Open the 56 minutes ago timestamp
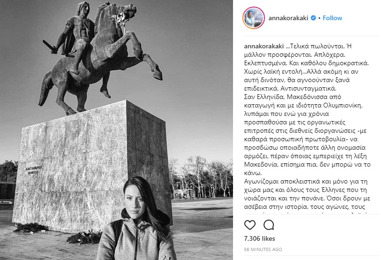The height and width of the screenshot is (260, 381). 263,249
